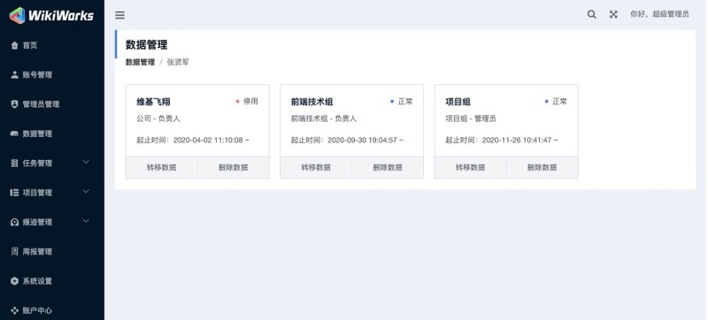The image size is (708, 320).
Task: Click 转移数据 on the 项目组 card
Action: [x=471, y=168]
